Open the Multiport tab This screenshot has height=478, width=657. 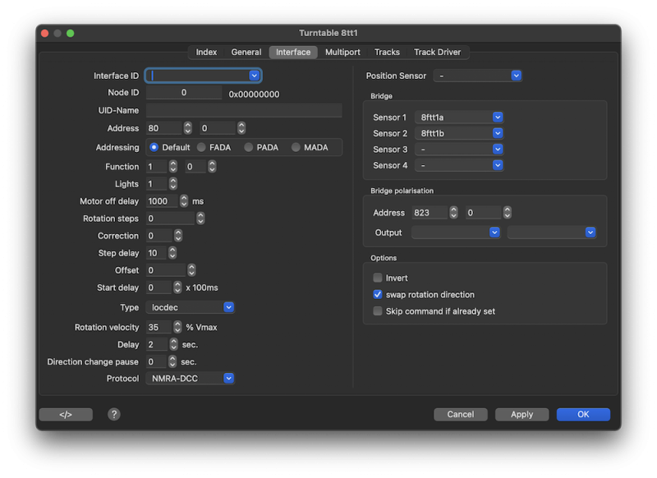click(x=342, y=52)
